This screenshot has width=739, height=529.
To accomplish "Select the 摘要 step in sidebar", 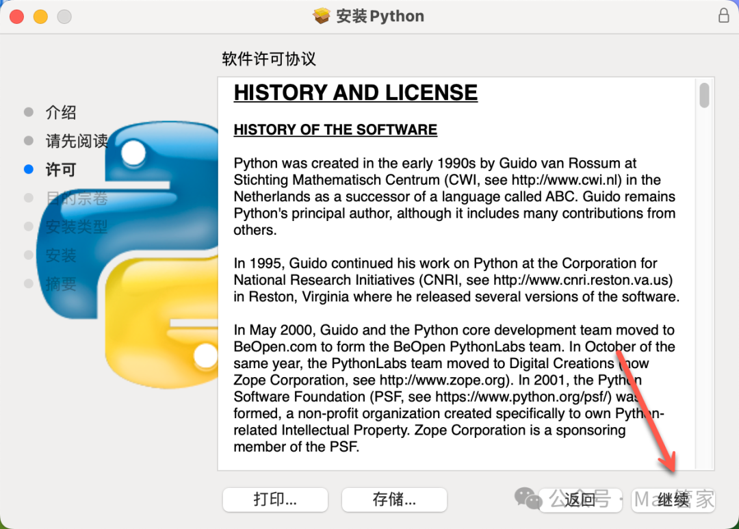I will pos(61,284).
